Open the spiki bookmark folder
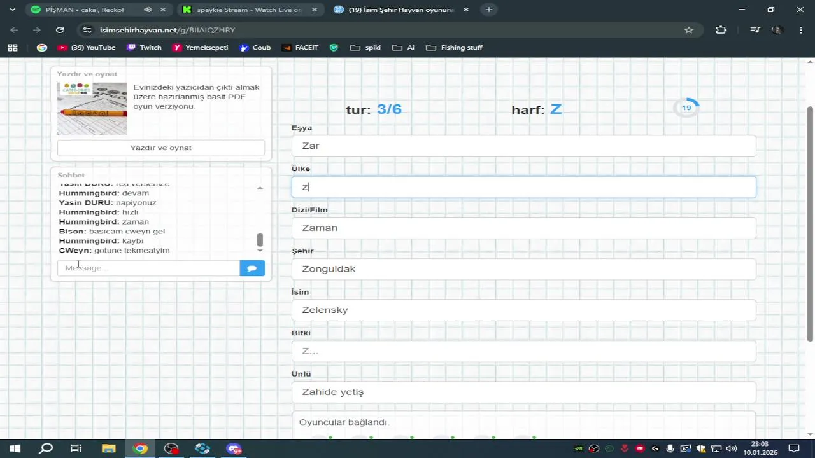 click(365, 48)
